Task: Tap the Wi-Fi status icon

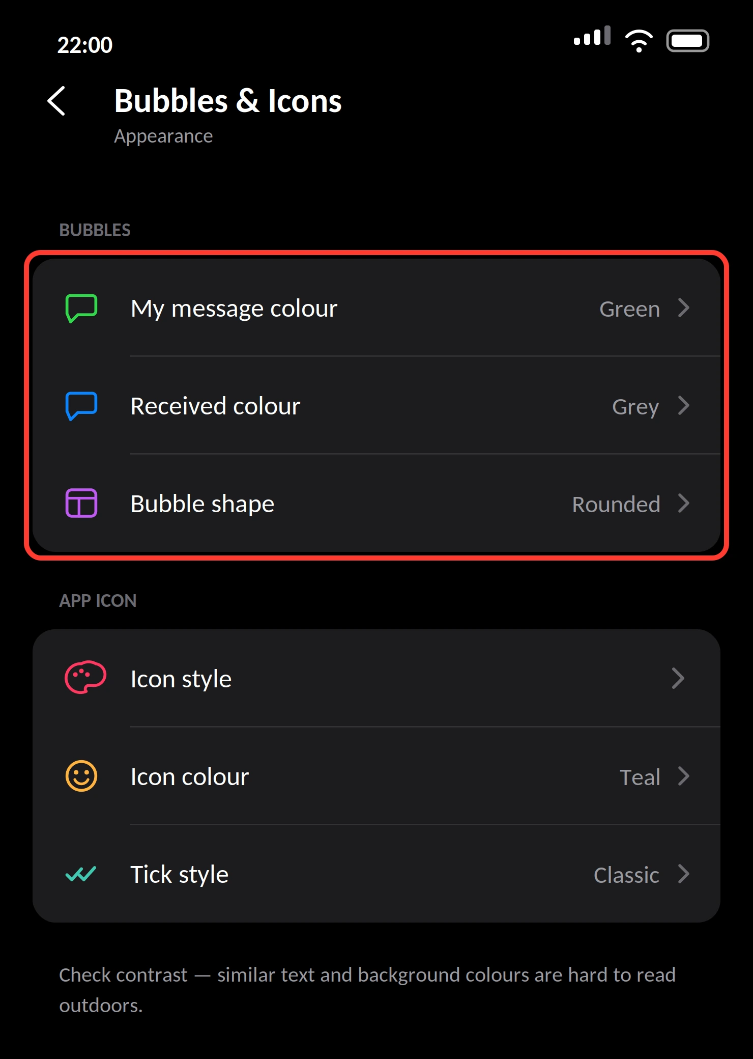Action: 639,41
